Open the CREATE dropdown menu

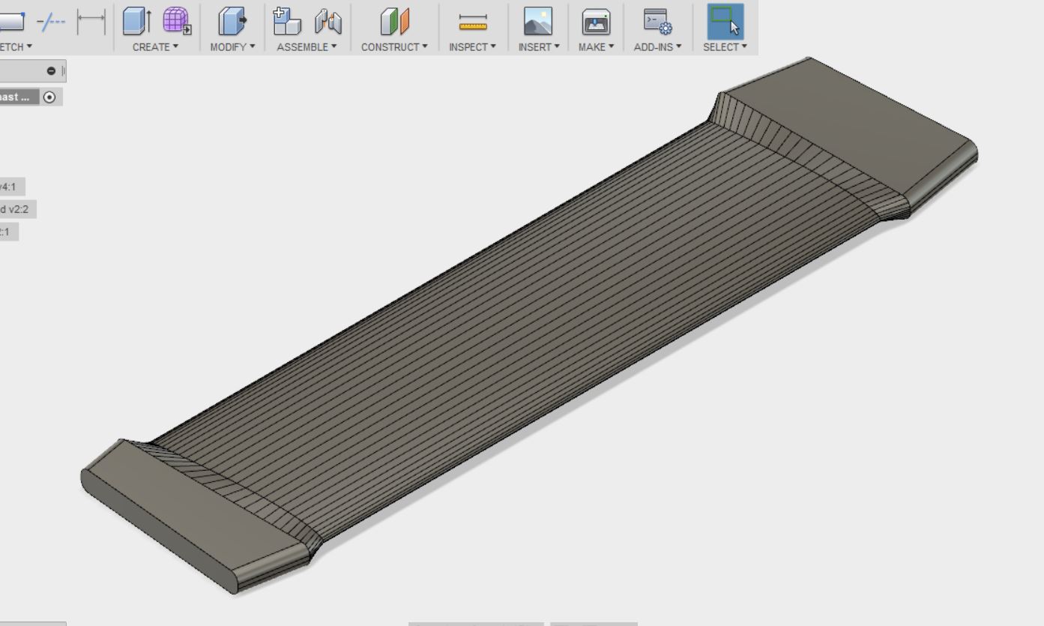point(155,46)
